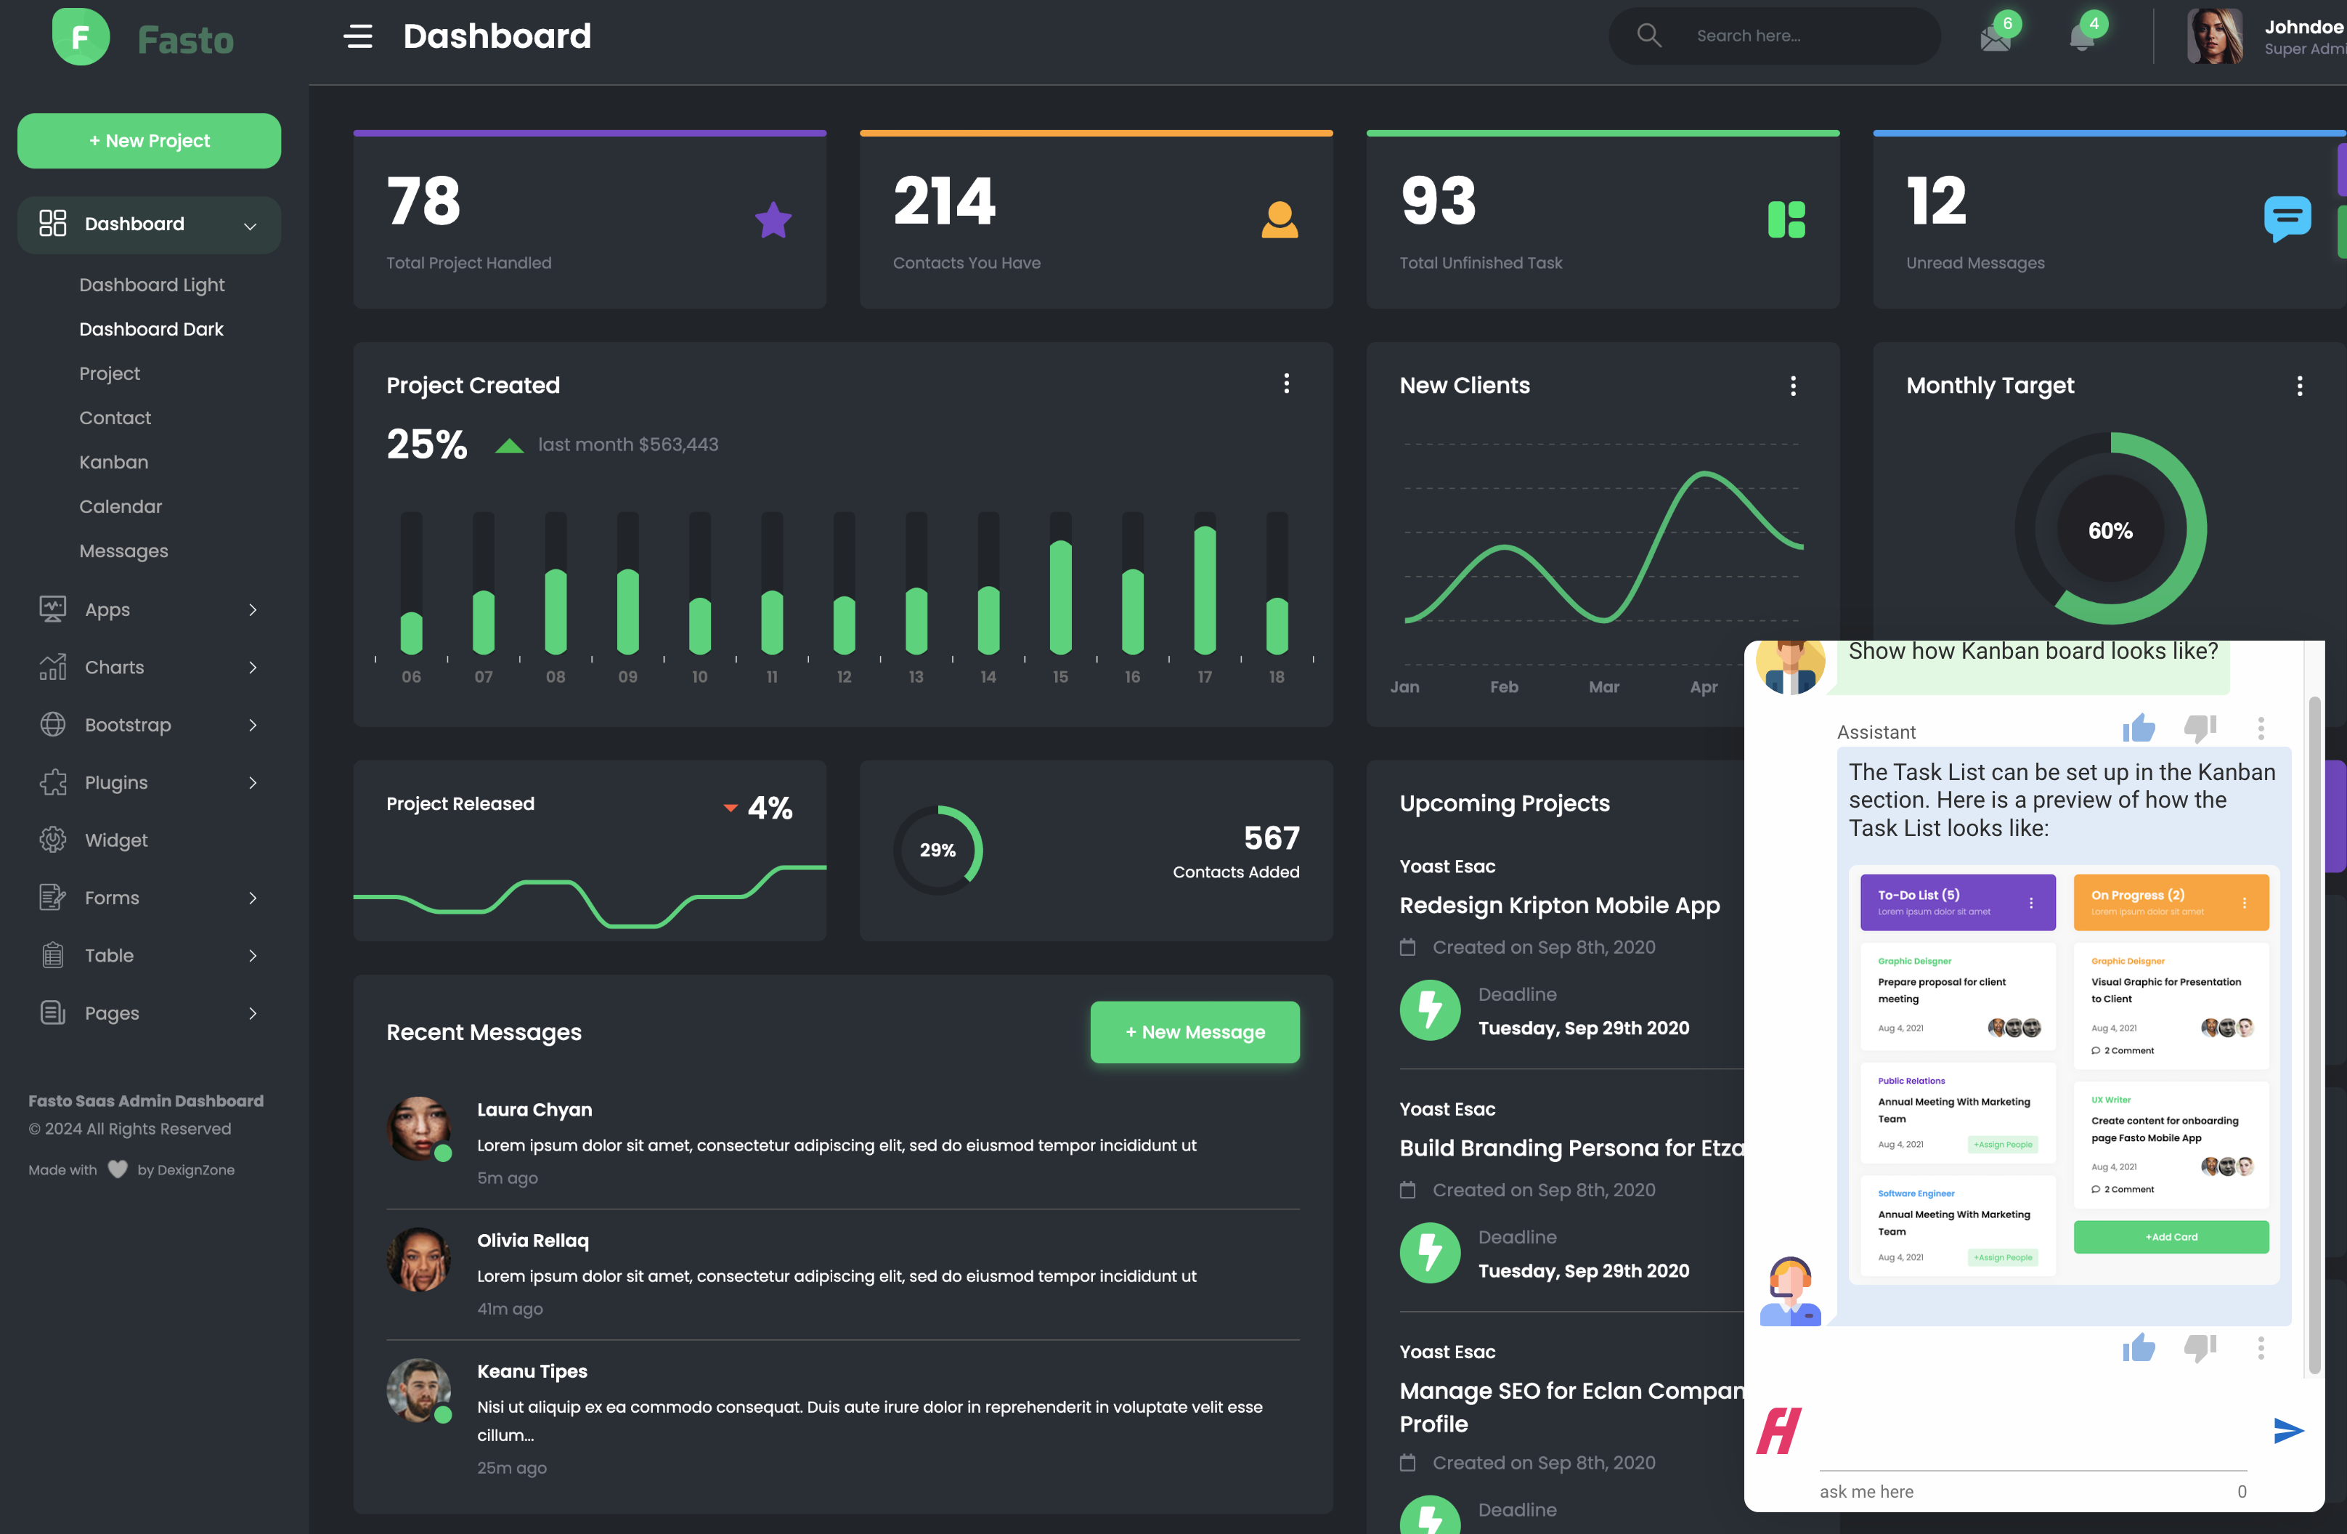Expand the Pages menu
The image size is (2347, 1534).
click(x=149, y=1013)
